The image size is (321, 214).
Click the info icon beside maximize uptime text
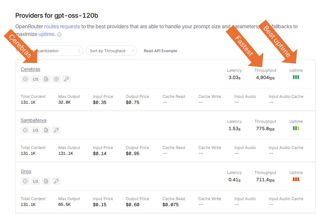click(x=59, y=35)
